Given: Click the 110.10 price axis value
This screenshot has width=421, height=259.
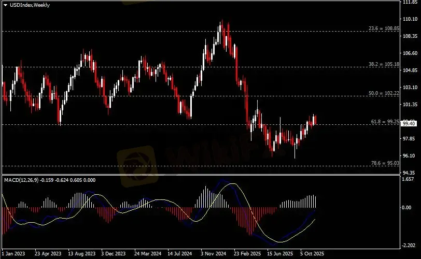Looking at the screenshot, I should pos(410,19).
